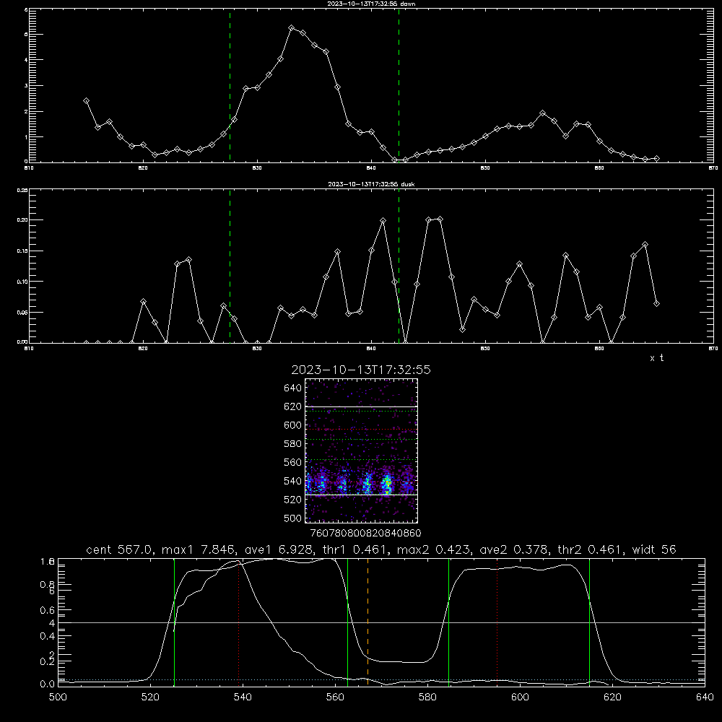Image resolution: width=722 pixels, height=722 pixels.
Task: Click the blue dotted horizontal line in the bottom plot
Action: tap(381, 679)
